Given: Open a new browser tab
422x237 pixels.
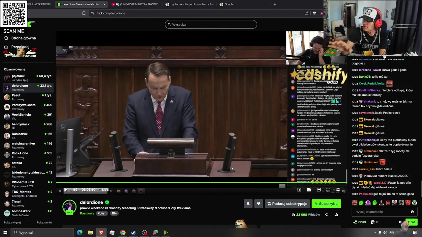Looking at the screenshot, I should coord(275,4).
